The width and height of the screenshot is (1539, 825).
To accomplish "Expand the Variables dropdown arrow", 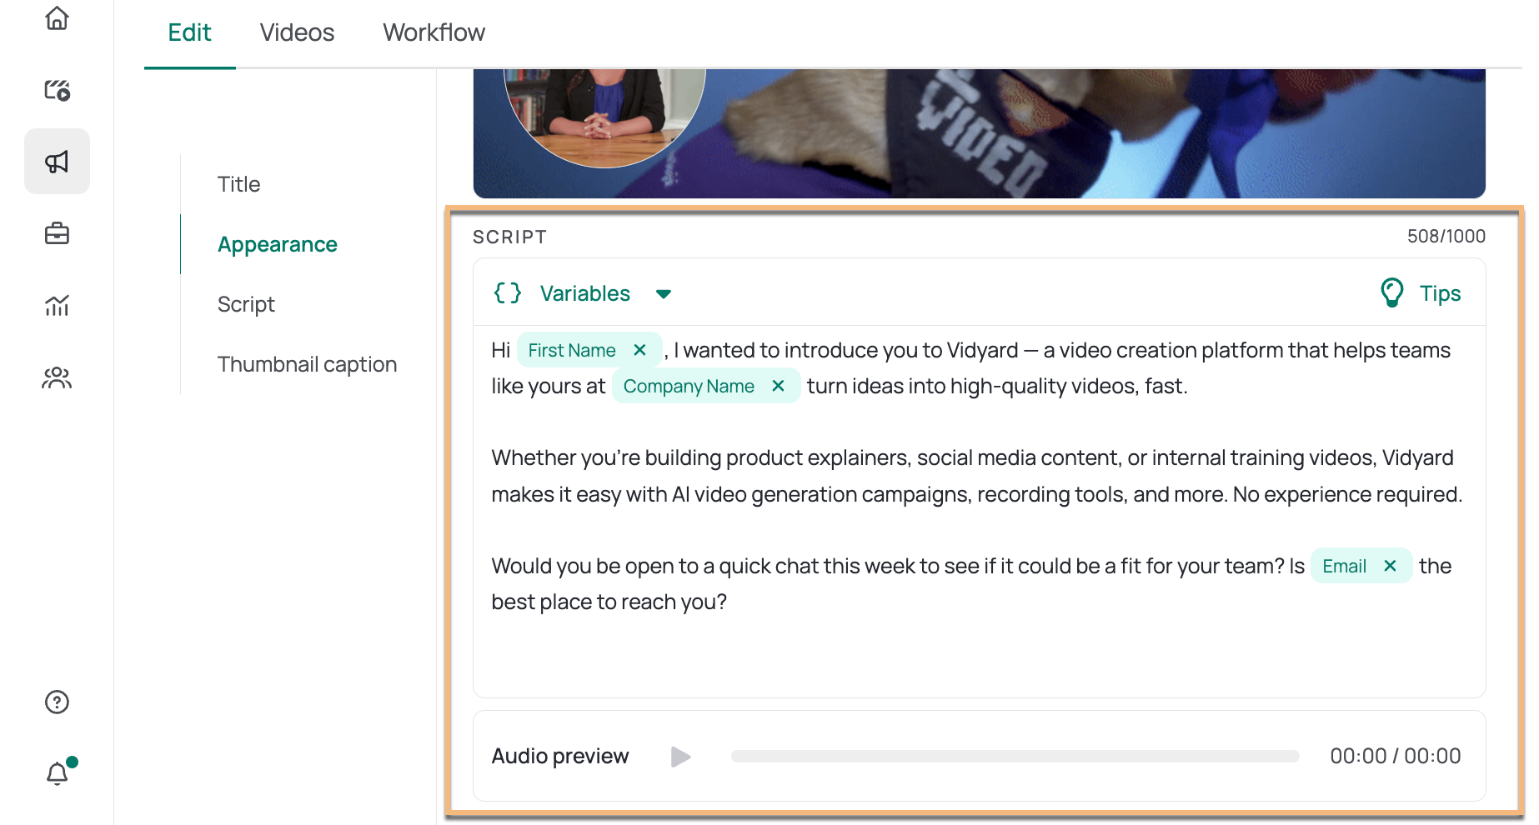I will pyautogui.click(x=664, y=293).
